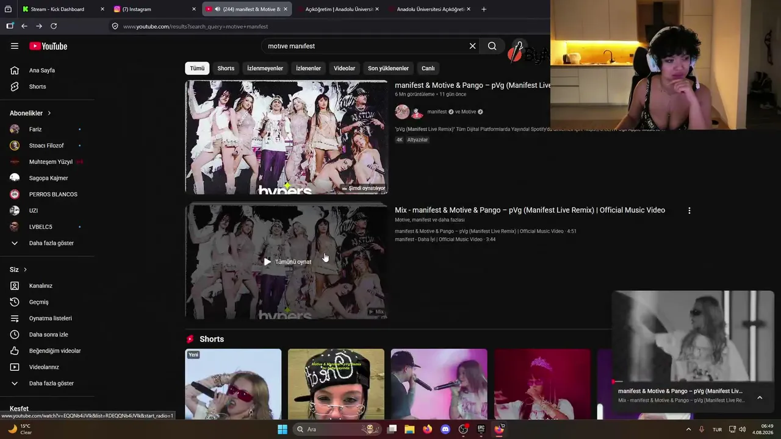Expand the miniplayer queue chevron
The image size is (781, 439).
click(x=760, y=398)
